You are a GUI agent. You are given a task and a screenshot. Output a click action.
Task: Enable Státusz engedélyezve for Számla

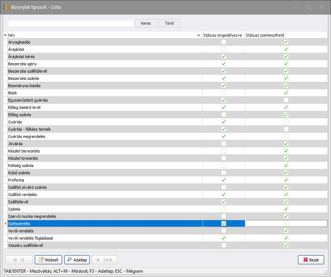pos(224,209)
